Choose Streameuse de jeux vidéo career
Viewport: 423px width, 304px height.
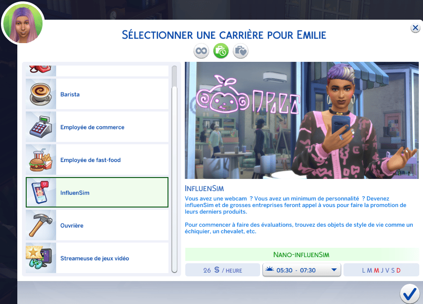[x=97, y=258]
